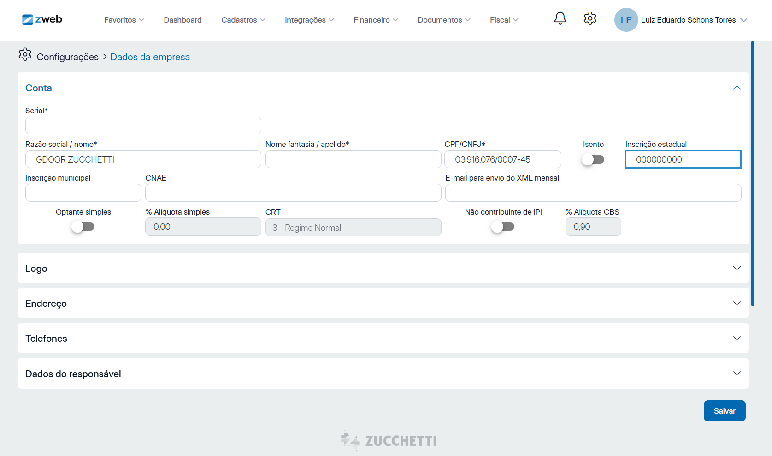Open the Fiscal menu
Image resolution: width=772 pixels, height=456 pixels.
[504, 20]
